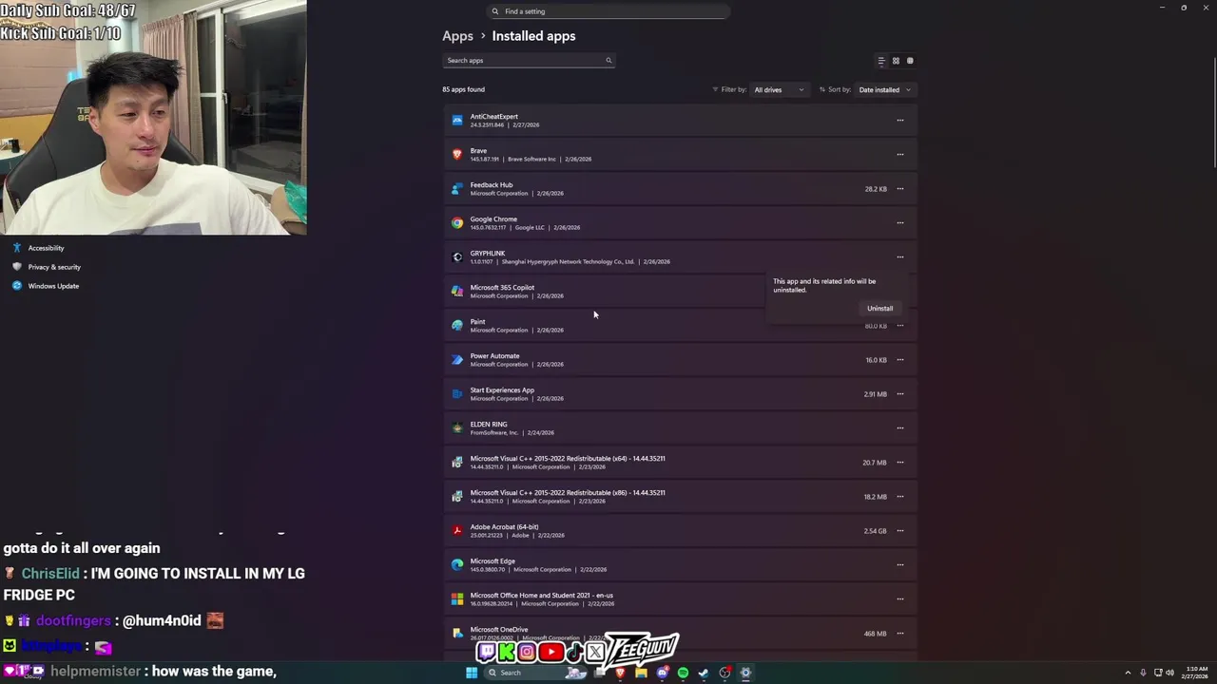Select the AntiCheatExpert app name
The height and width of the screenshot is (684, 1217).
[x=493, y=117]
